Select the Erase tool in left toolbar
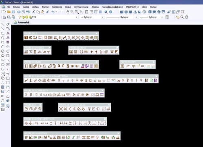Screen dimensions: 203x147 coord(8,24)
